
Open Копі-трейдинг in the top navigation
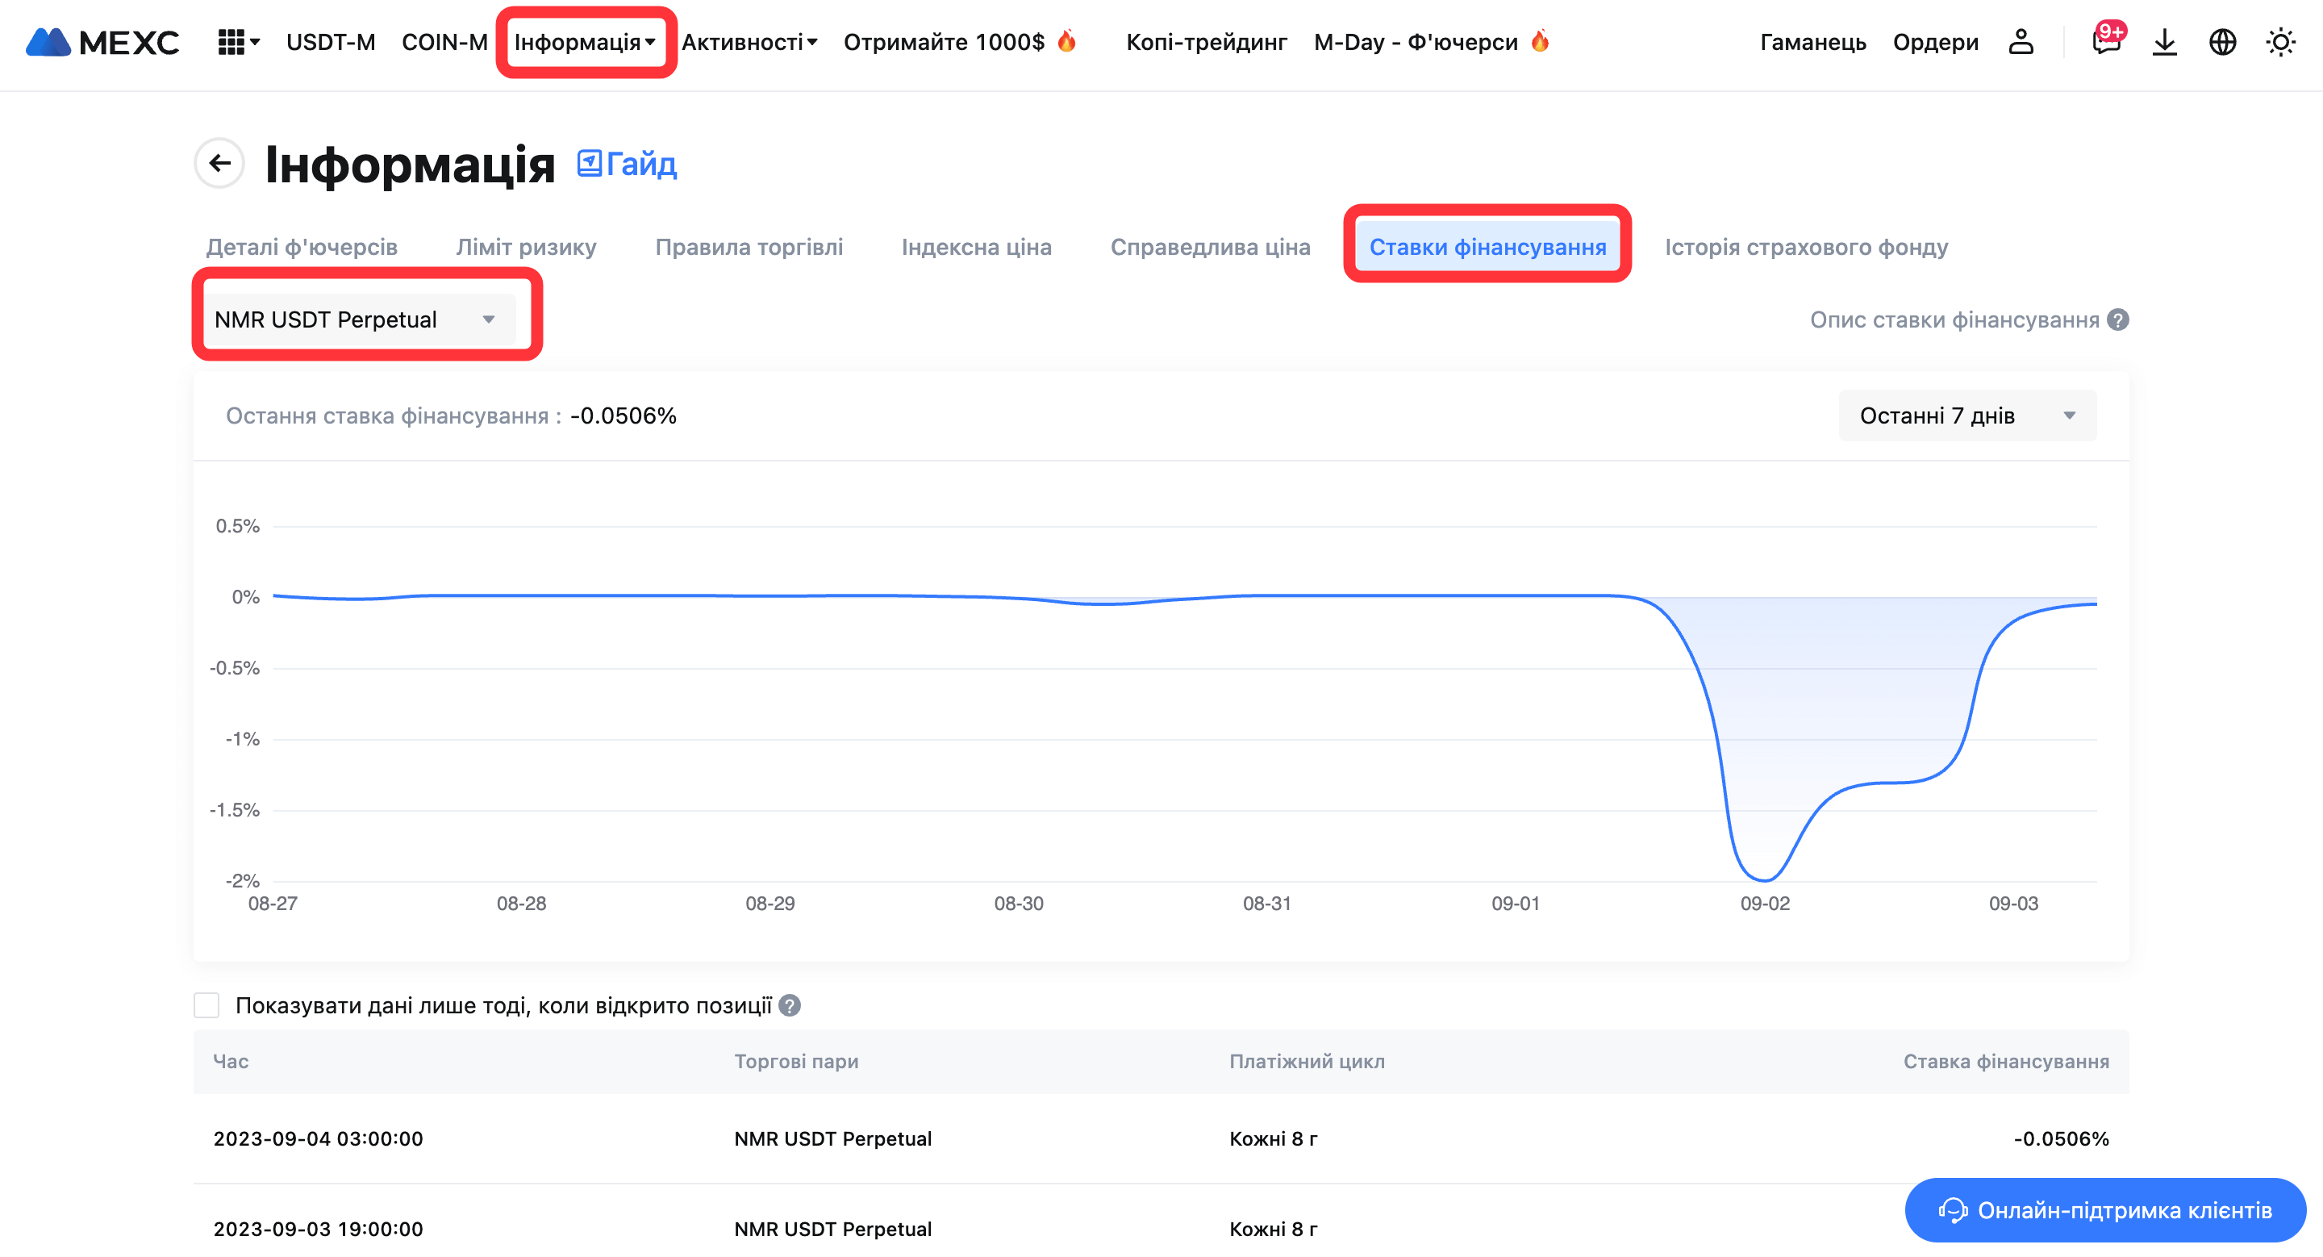1206,43
